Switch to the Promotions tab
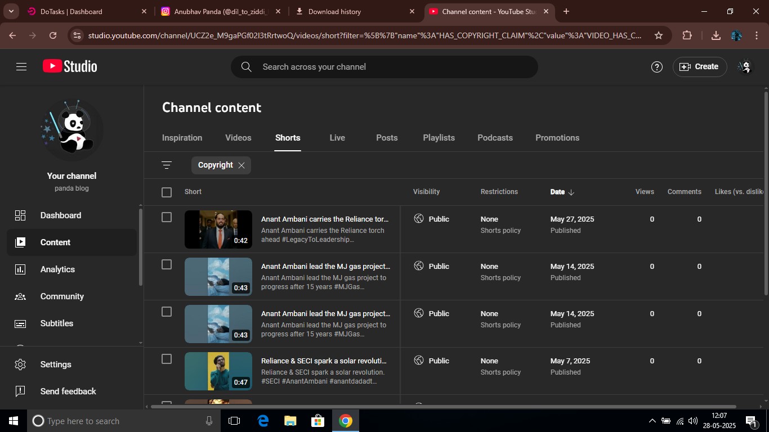 [x=557, y=138]
